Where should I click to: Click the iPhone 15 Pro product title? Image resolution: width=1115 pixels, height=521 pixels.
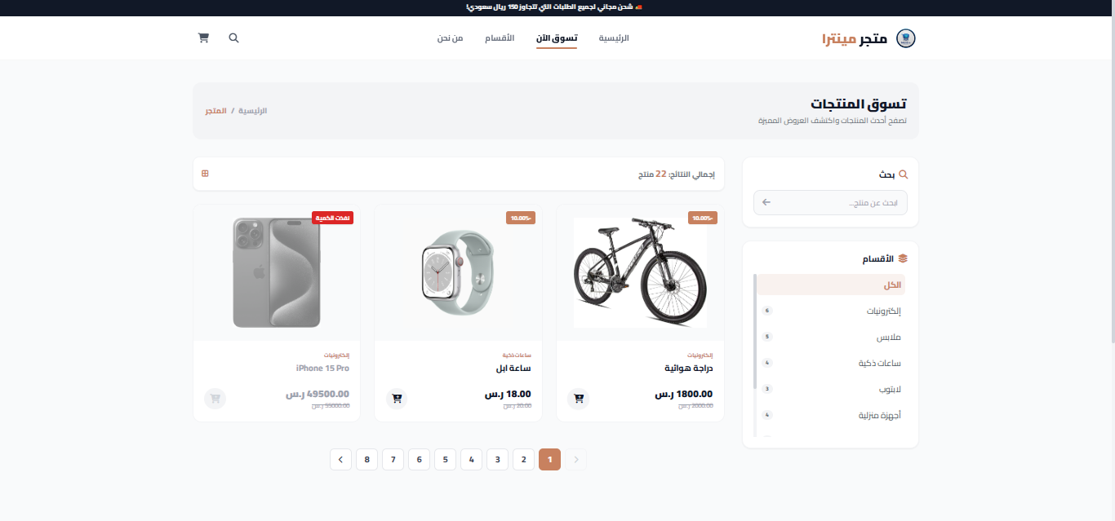[x=322, y=368]
